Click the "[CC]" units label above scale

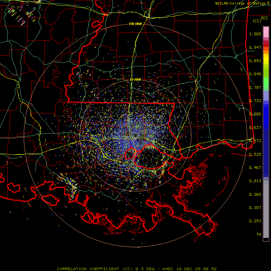(257, 21)
